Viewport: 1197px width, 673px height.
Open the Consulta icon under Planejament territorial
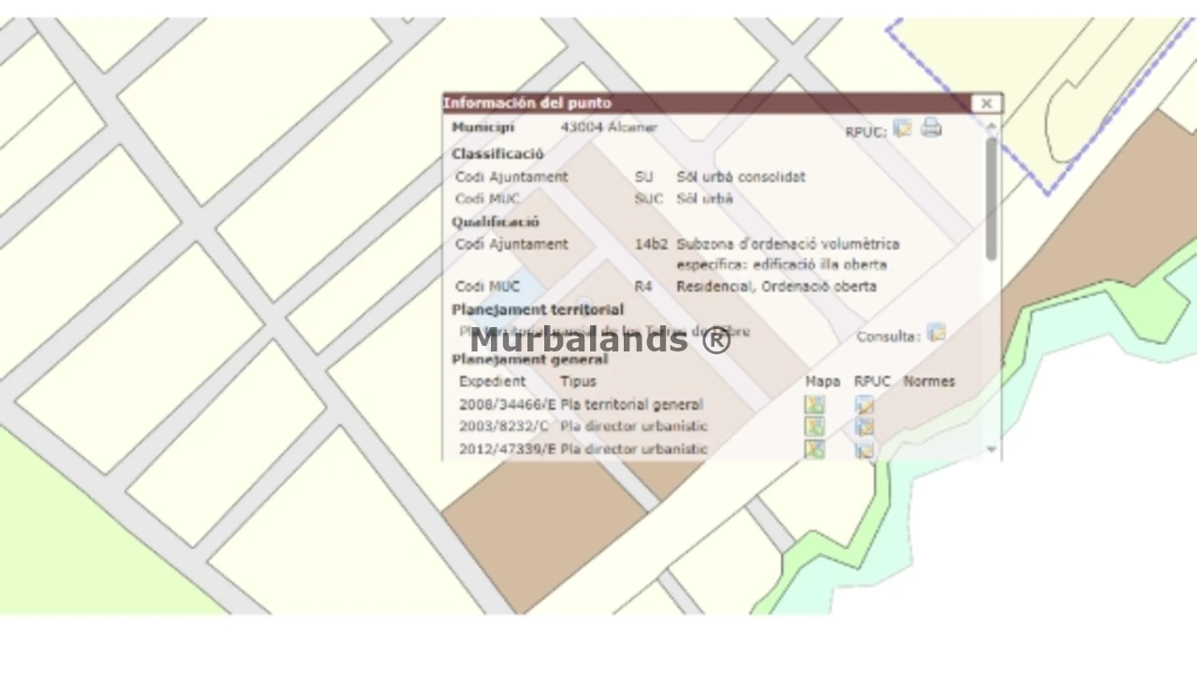(x=936, y=334)
